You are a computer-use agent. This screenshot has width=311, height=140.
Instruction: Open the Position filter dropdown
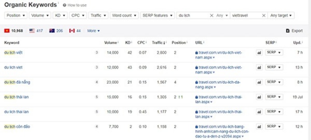pyautogui.click(x=16, y=16)
